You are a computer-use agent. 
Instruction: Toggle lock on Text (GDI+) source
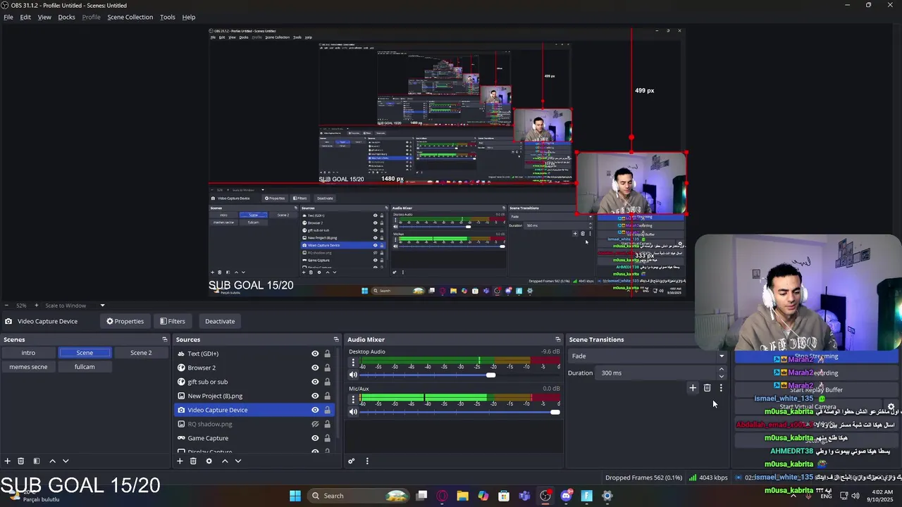[x=327, y=353]
